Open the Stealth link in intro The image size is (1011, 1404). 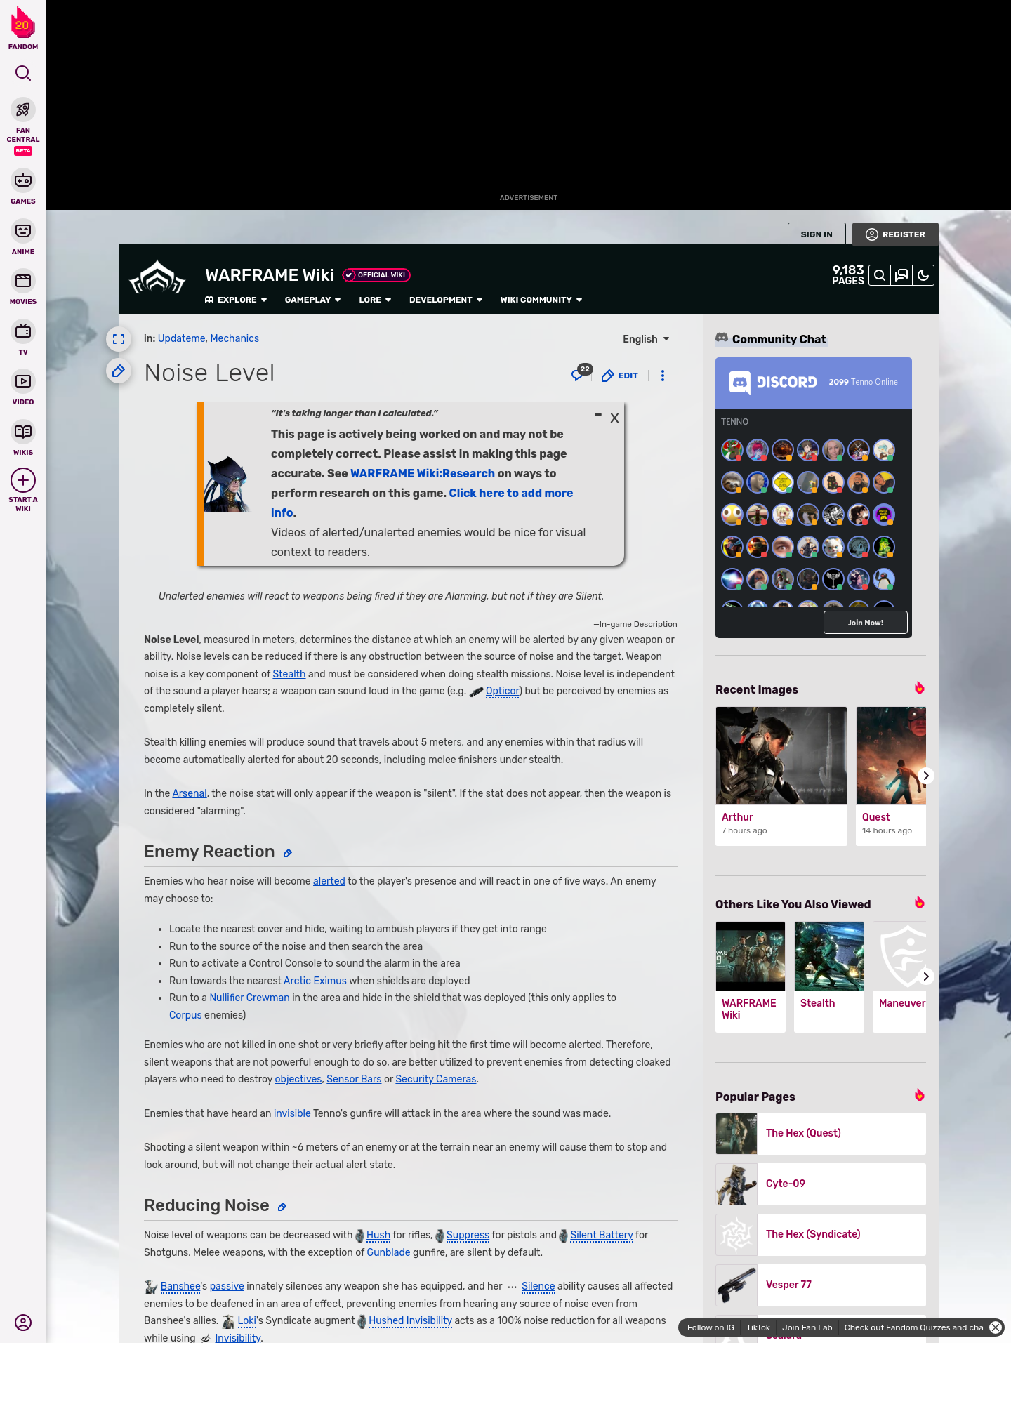tap(289, 674)
